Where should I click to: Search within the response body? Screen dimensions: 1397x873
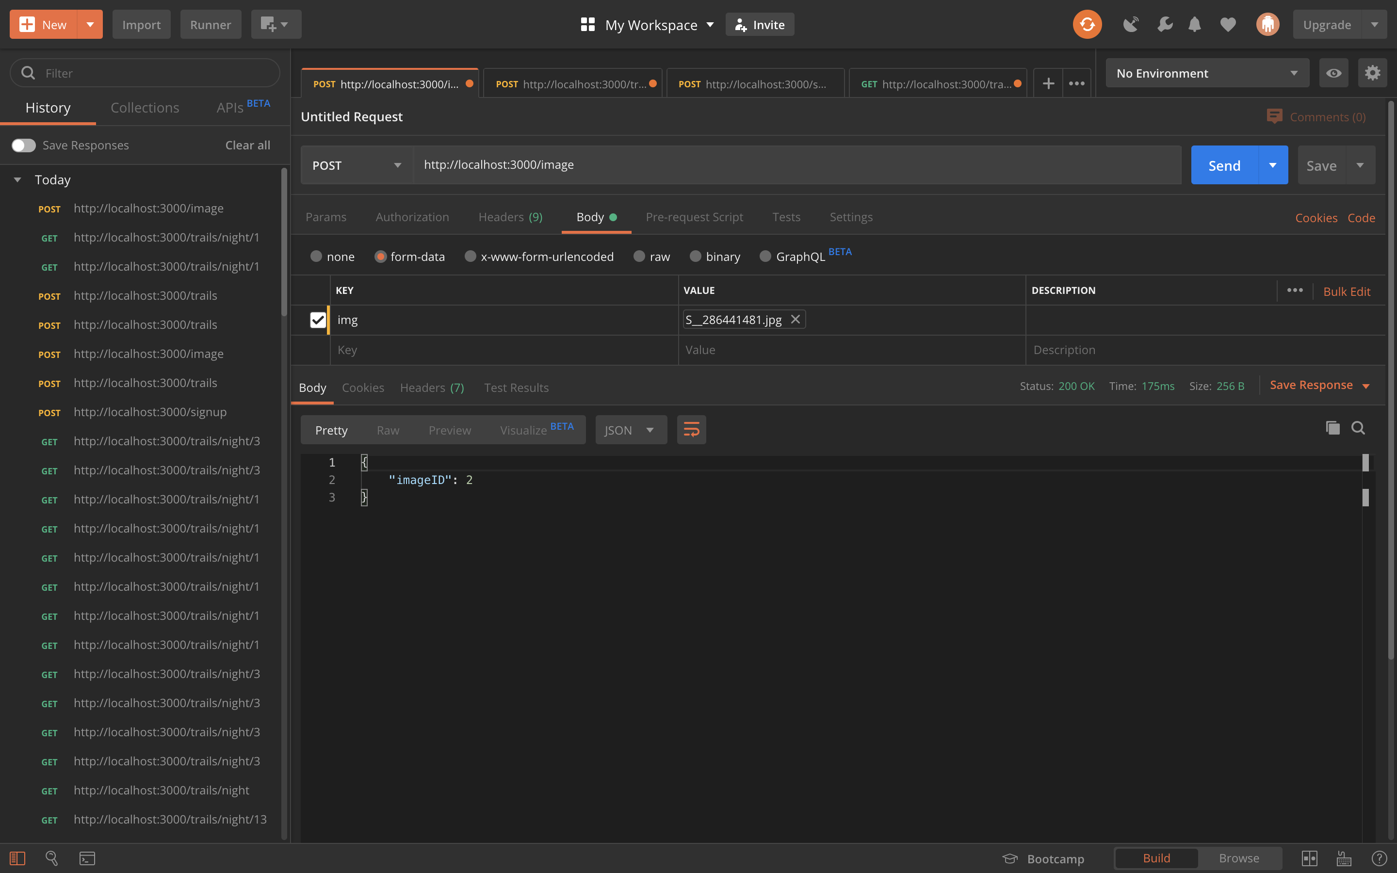tap(1358, 428)
